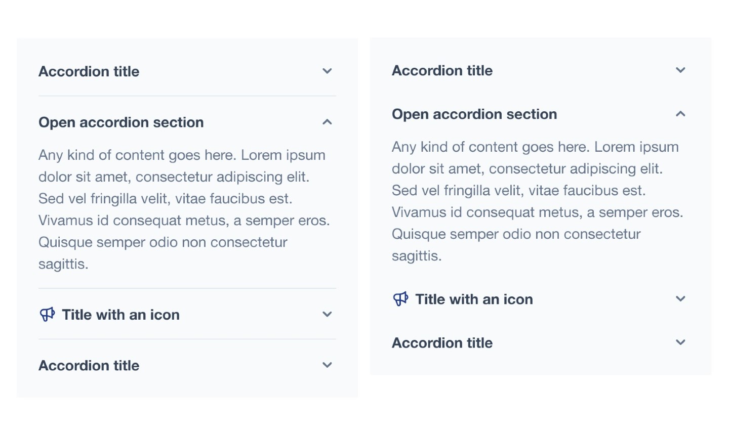Expand last Accordion title chevron in right panel
The height and width of the screenshot is (435, 729).
(681, 342)
